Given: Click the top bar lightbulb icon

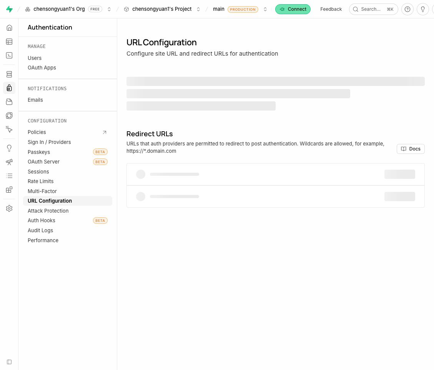Looking at the screenshot, I should coord(422,9).
